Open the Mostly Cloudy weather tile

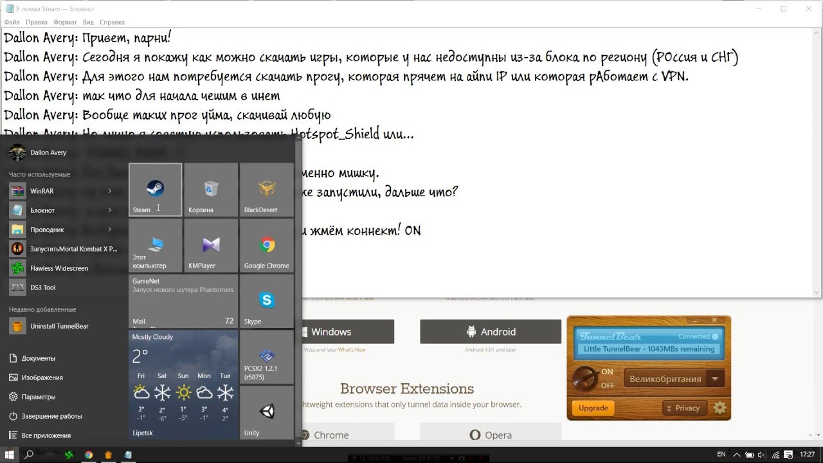pos(183,385)
